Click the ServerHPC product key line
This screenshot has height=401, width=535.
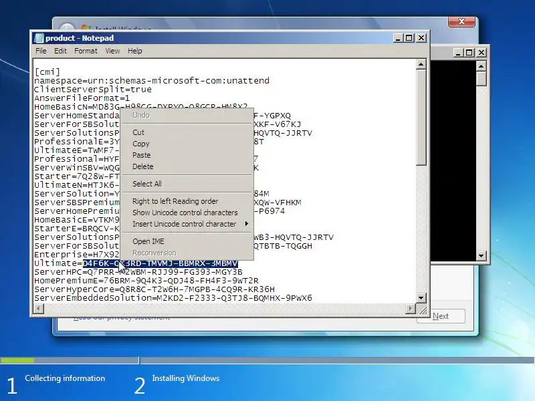138,272
